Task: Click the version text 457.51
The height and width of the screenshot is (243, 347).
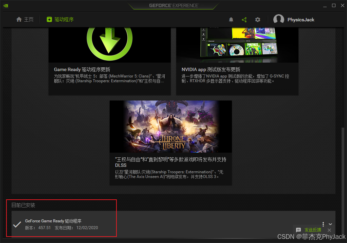Action: click(x=44, y=228)
